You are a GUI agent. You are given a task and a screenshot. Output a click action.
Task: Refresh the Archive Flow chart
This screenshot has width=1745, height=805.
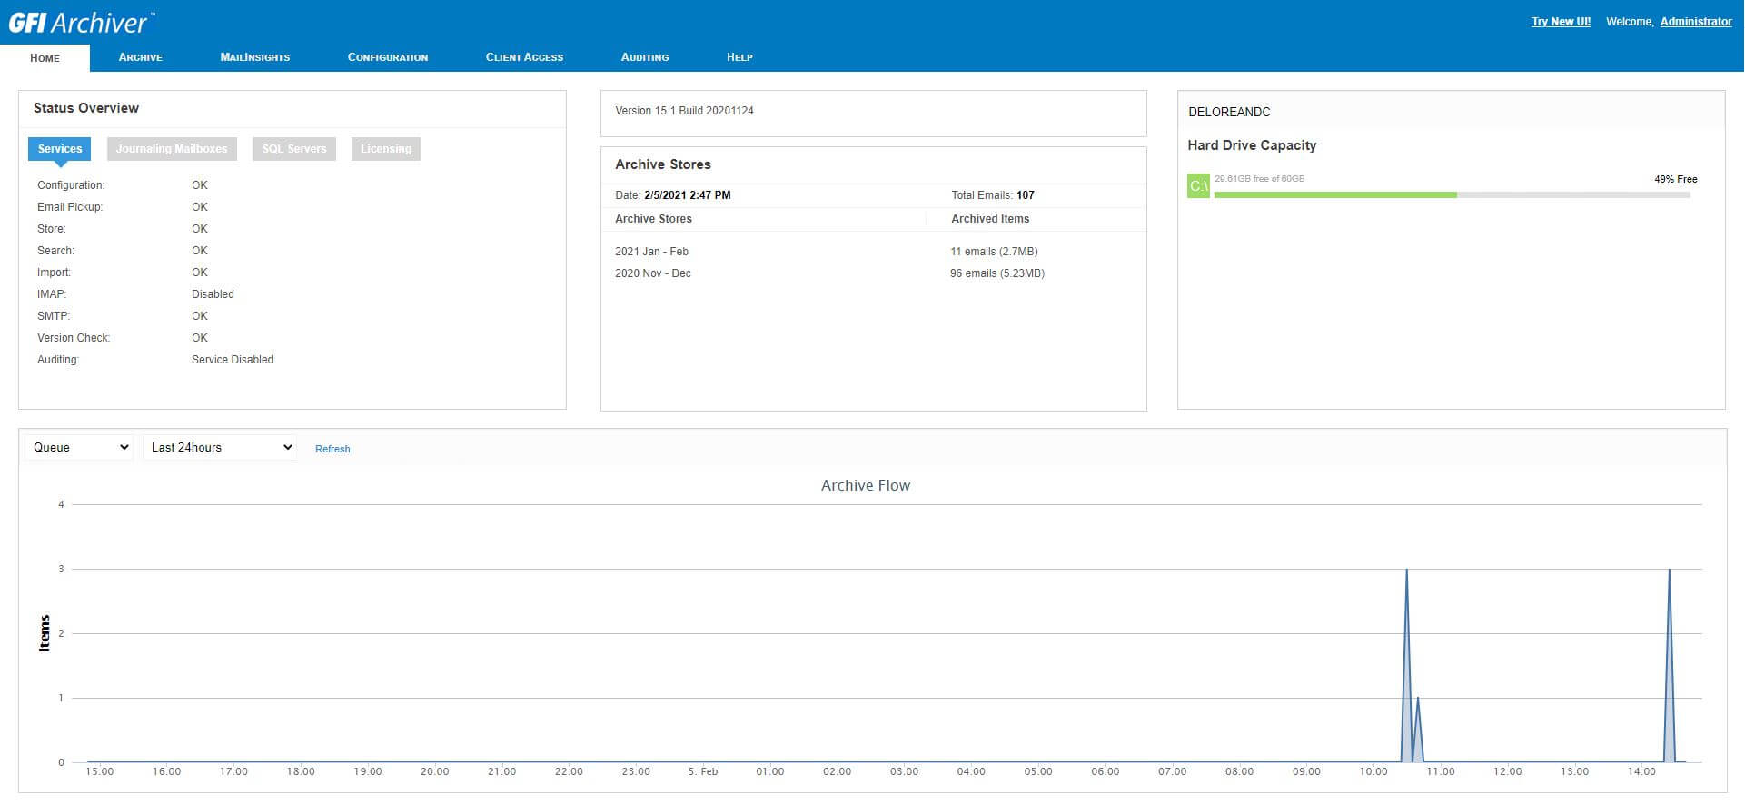[332, 449]
